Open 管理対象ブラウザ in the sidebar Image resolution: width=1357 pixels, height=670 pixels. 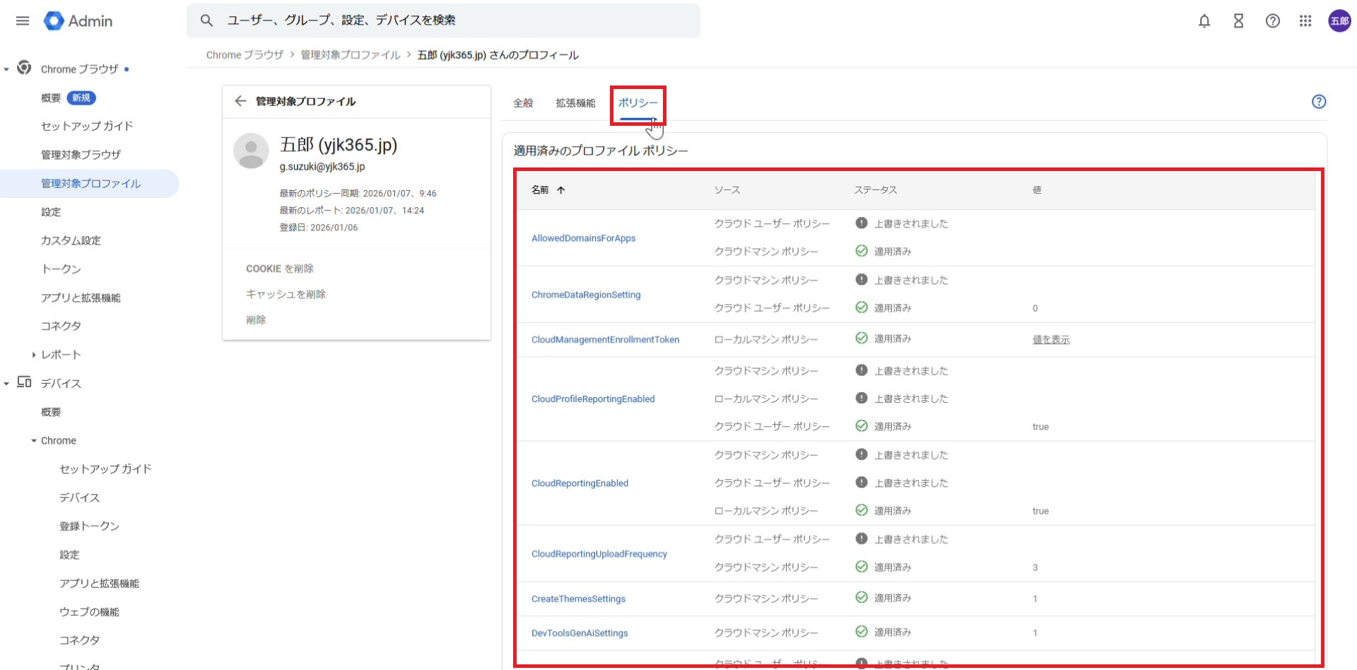(x=81, y=155)
